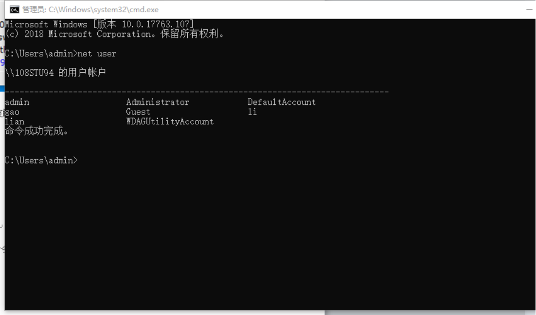The image size is (536, 315).
Task: Click the version number 10.0.17763.107
Action: tap(156, 24)
